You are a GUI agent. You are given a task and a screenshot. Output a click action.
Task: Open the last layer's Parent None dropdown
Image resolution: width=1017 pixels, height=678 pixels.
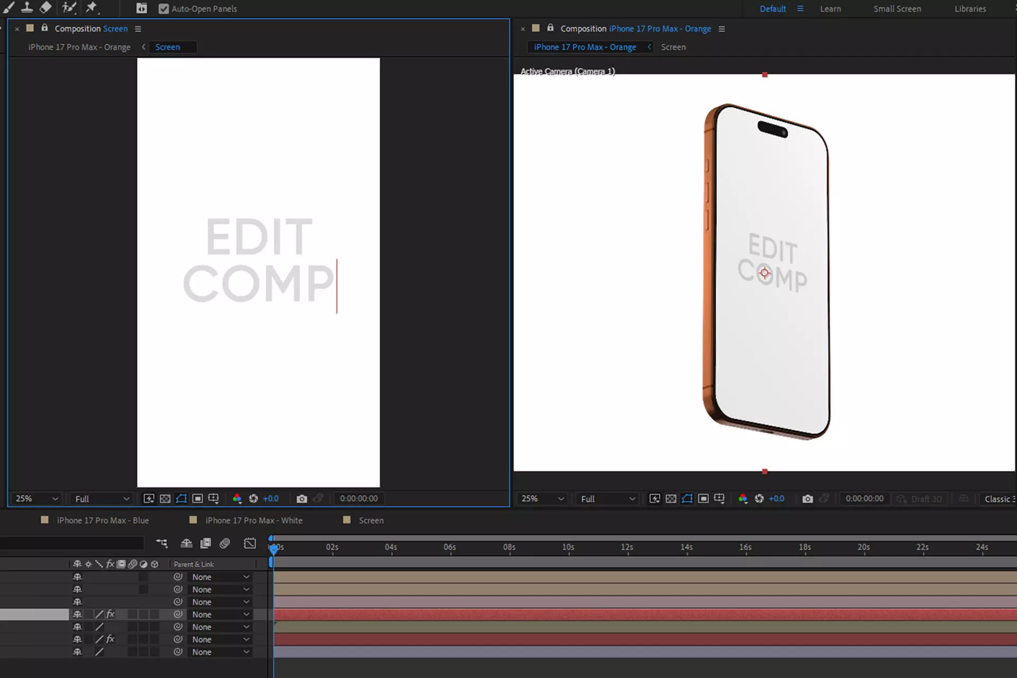(219, 652)
